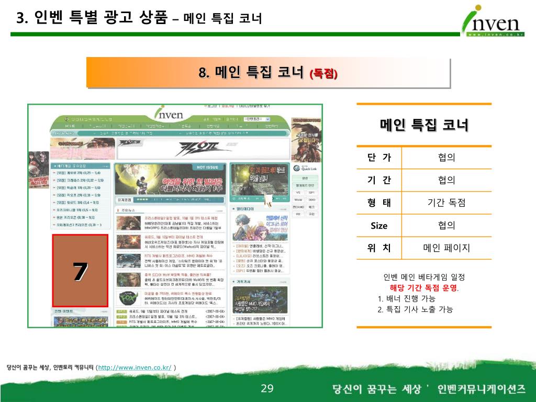Screen dimensions: 536x402
Task: Click the page number 29
Action: [x=267, y=388]
